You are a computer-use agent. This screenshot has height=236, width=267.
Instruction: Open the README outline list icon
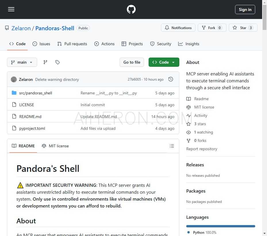point(172,146)
